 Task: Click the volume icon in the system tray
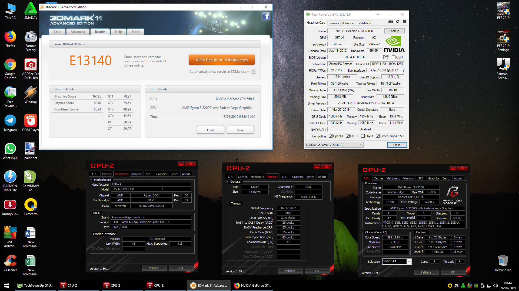[x=495, y=286]
